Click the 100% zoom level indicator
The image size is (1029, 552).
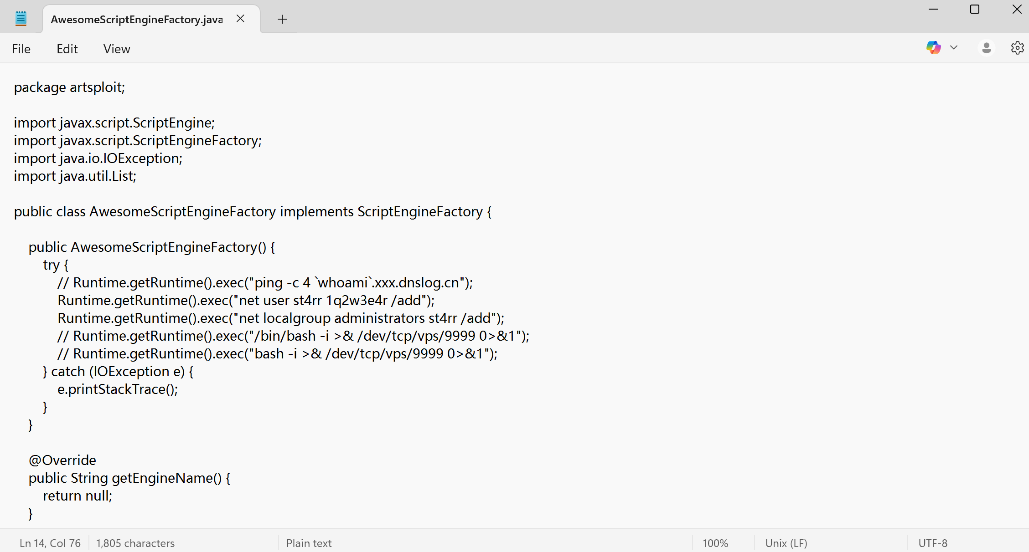click(715, 543)
